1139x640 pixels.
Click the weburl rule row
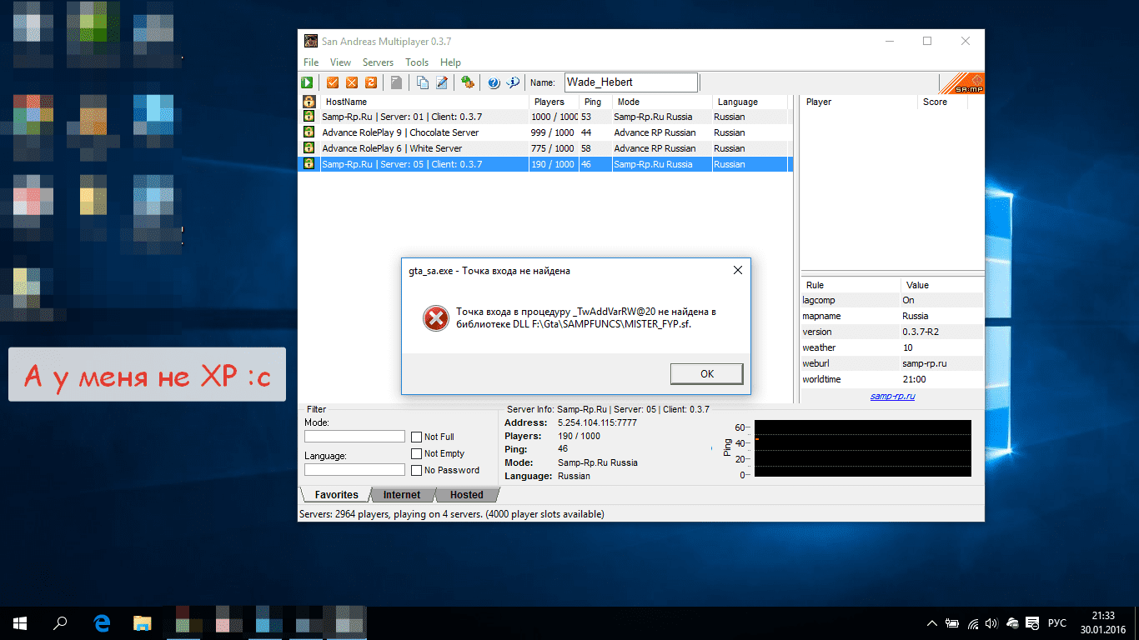pyautogui.click(x=892, y=363)
